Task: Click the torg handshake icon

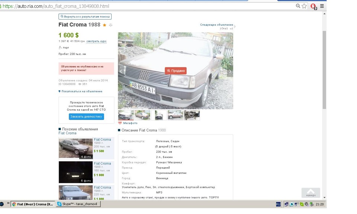Action: pos(60,48)
